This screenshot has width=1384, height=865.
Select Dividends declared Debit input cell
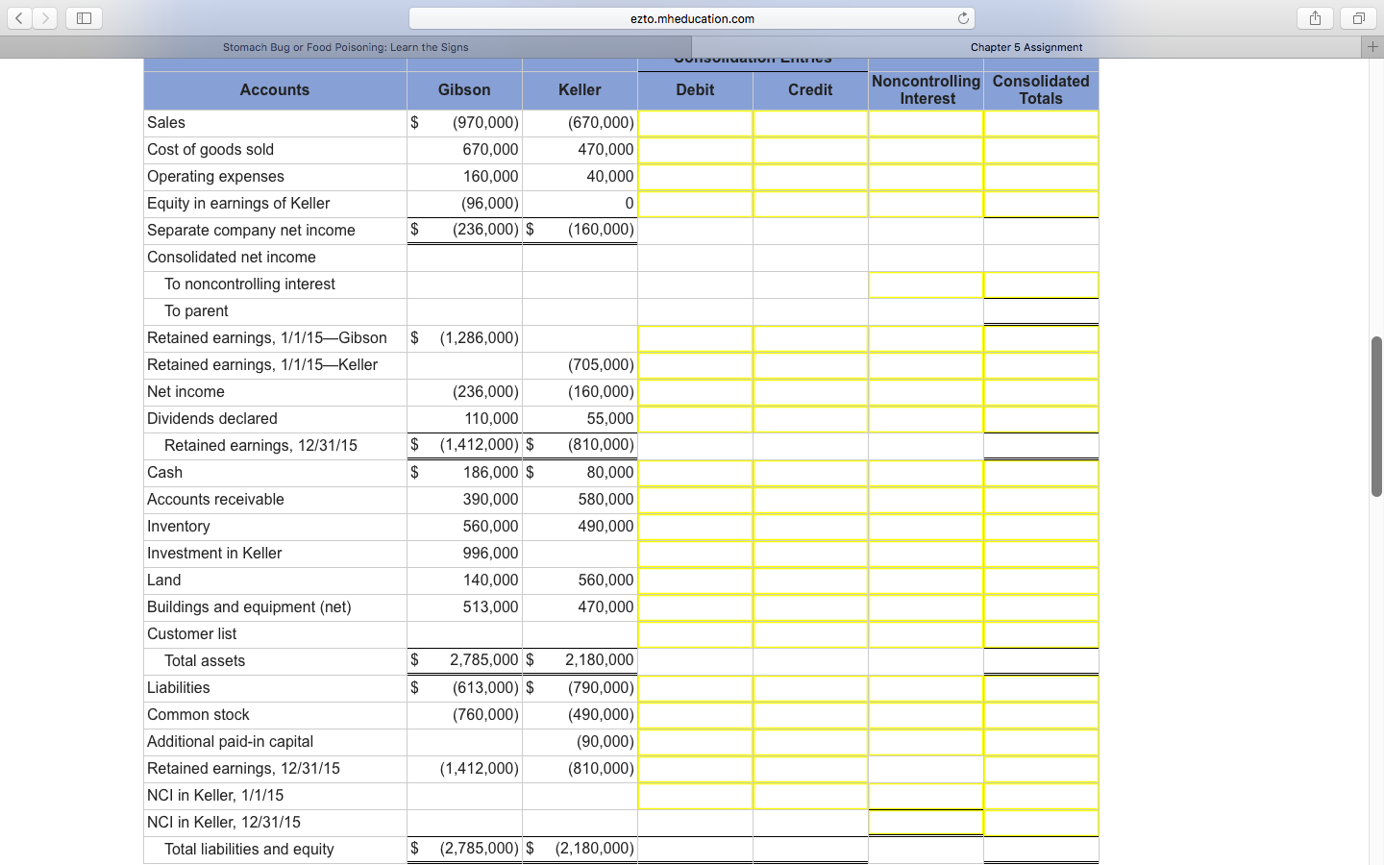pyautogui.click(x=695, y=419)
